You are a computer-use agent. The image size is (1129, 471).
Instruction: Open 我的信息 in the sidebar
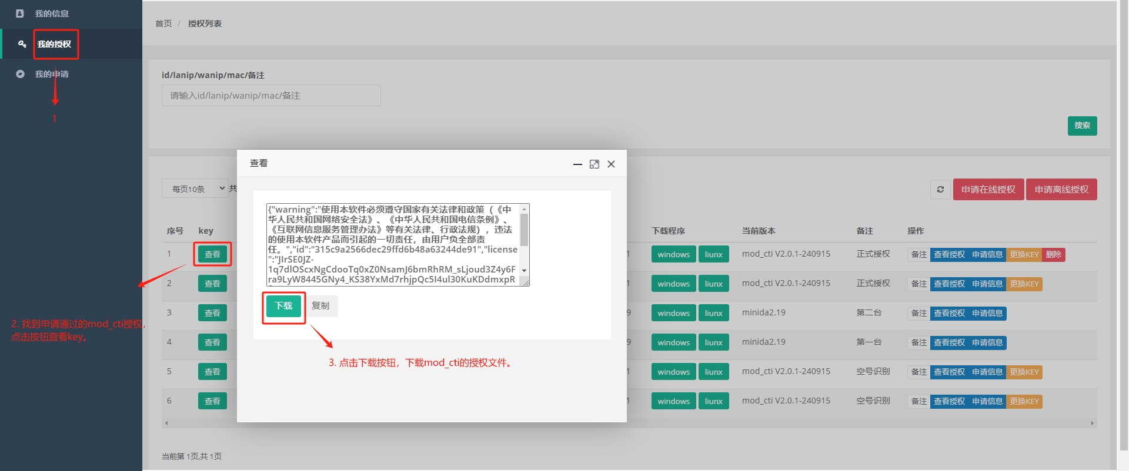(52, 14)
